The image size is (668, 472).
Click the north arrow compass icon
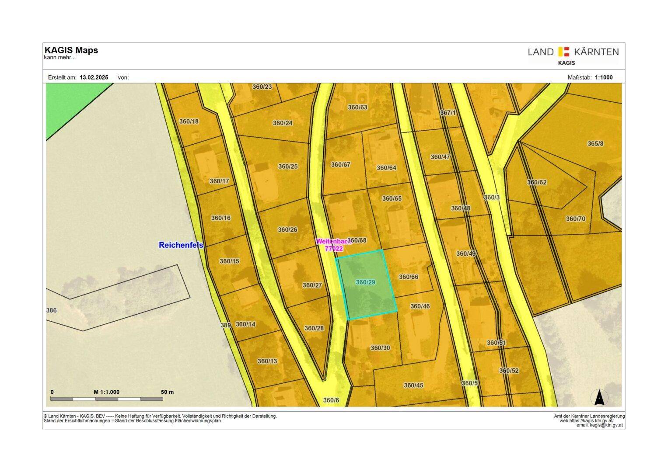click(x=599, y=398)
